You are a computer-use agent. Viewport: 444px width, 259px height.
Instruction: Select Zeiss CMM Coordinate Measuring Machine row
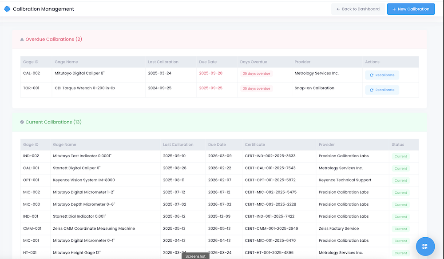coord(94,228)
